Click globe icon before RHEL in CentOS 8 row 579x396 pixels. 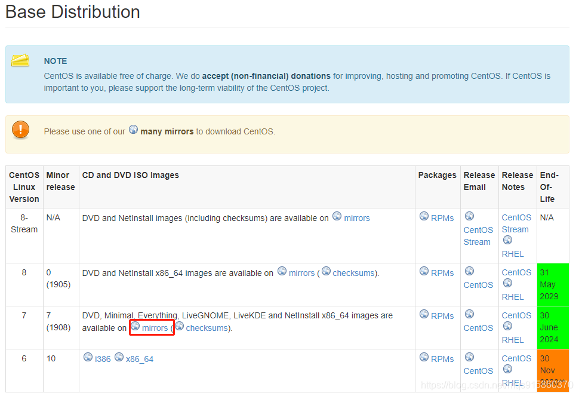[x=508, y=283]
